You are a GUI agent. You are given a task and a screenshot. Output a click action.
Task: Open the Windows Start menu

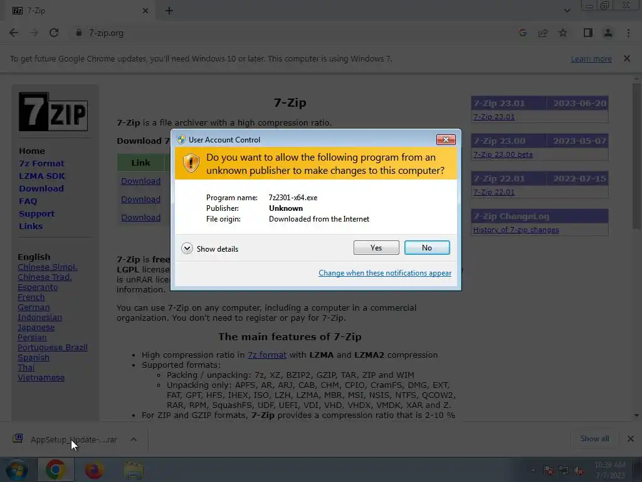point(17,469)
